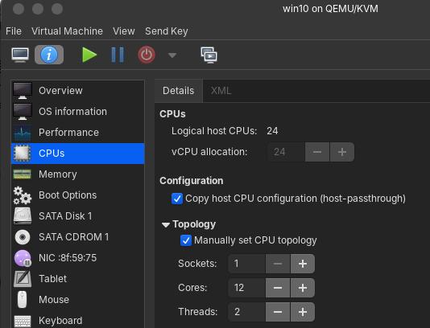Show the graphical console monitor icon

20,55
